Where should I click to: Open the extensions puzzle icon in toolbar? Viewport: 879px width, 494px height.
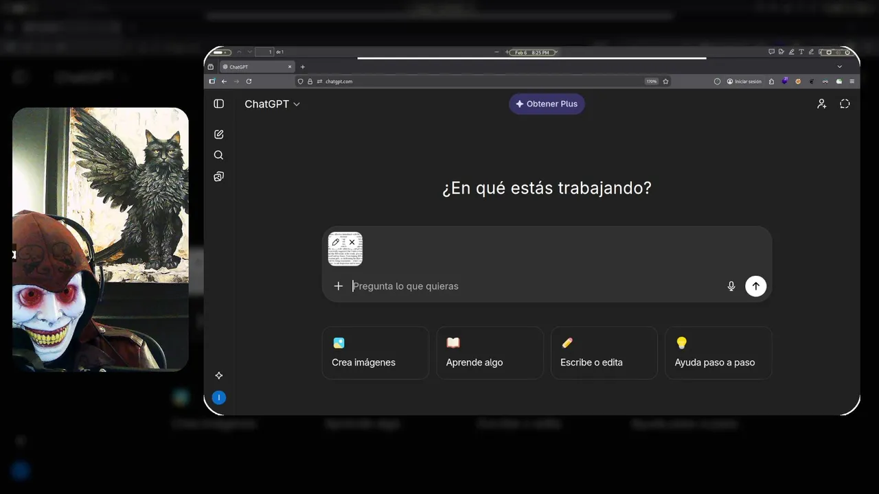[772, 81]
